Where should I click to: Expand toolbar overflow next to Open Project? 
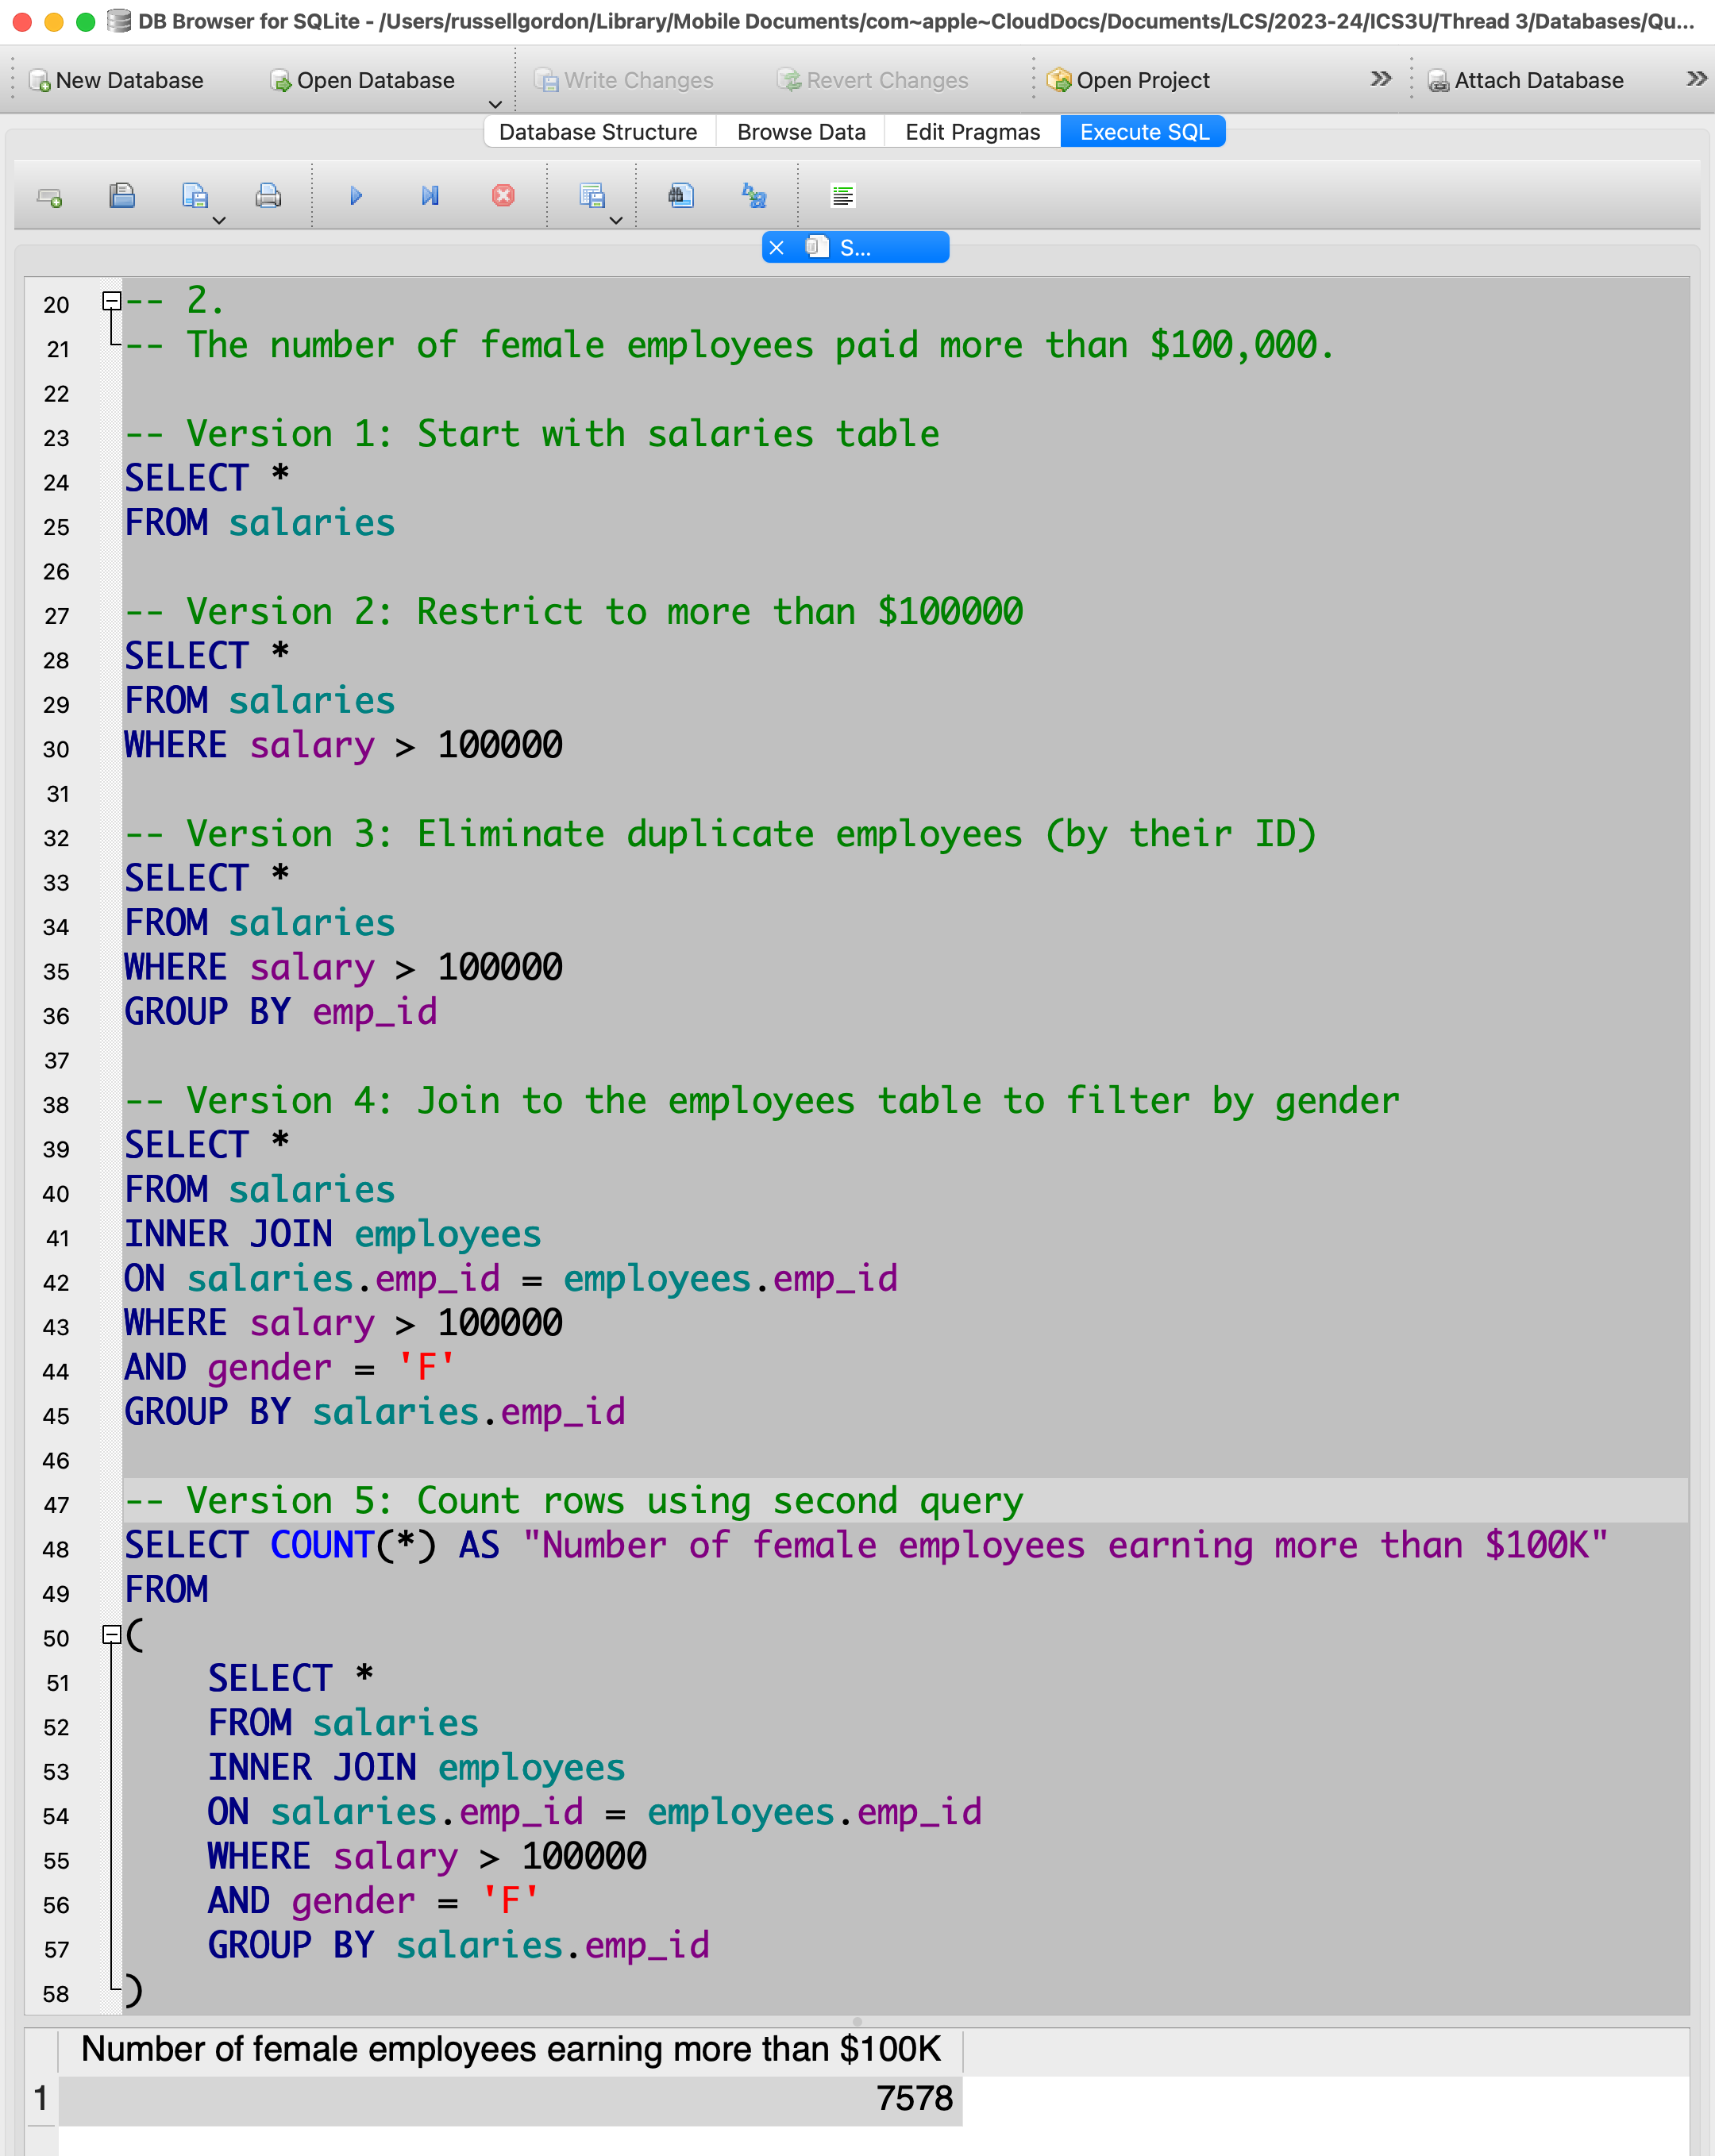pyautogui.click(x=1380, y=79)
